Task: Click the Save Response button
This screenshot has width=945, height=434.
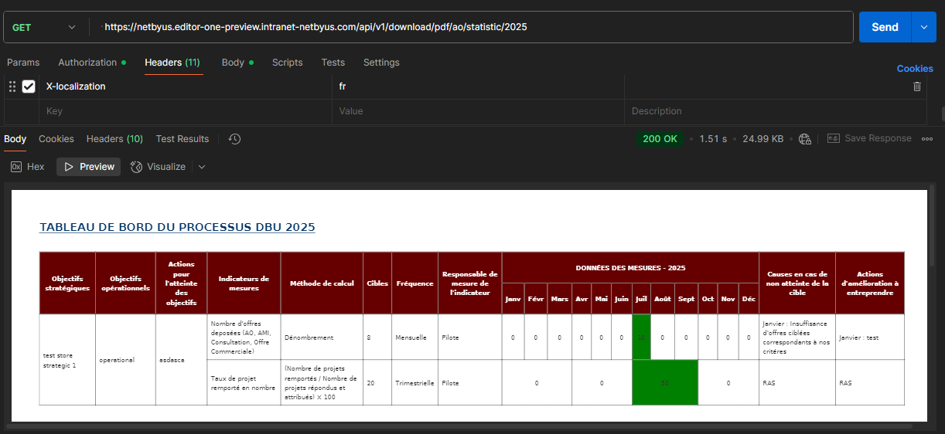Action: [x=869, y=138]
